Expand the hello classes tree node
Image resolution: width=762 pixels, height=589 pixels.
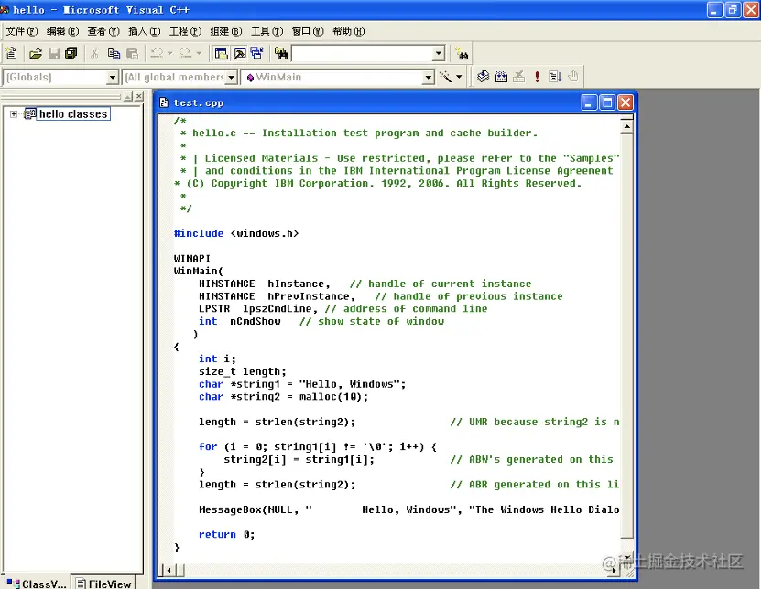coord(14,114)
